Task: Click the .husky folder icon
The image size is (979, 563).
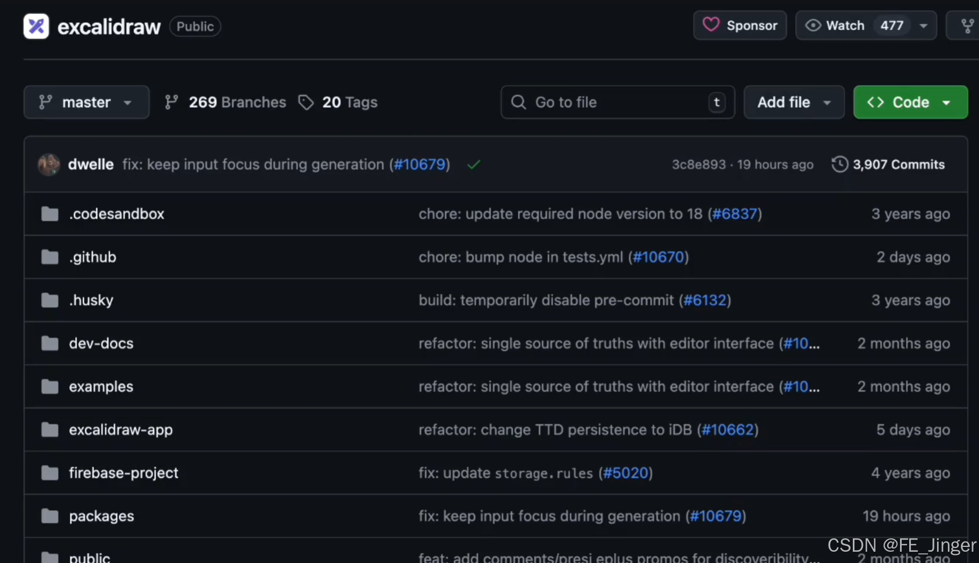Action: tap(50, 300)
